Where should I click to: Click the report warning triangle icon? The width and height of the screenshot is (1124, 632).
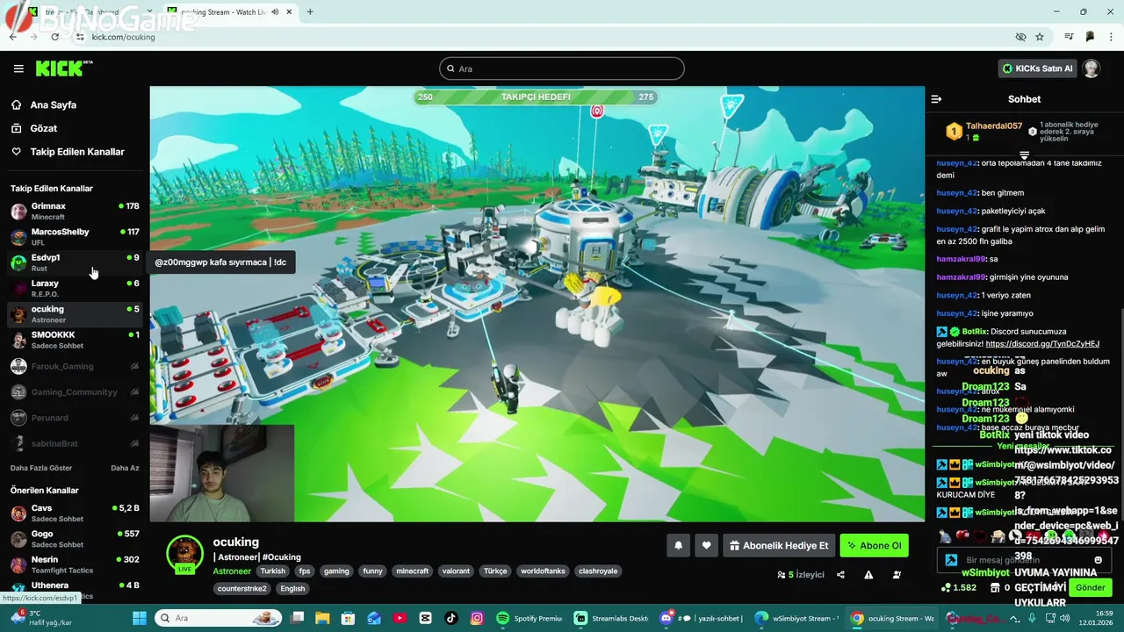click(x=868, y=575)
